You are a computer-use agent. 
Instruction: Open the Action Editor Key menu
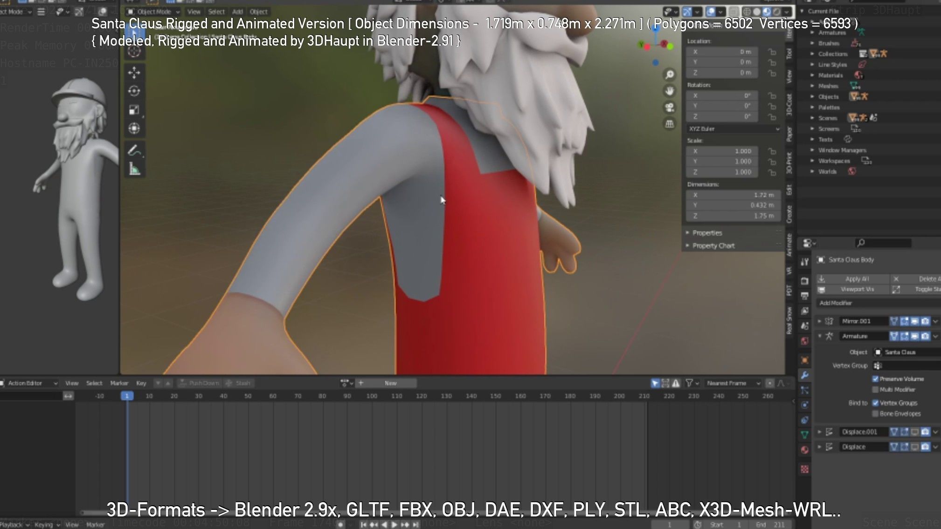(141, 383)
